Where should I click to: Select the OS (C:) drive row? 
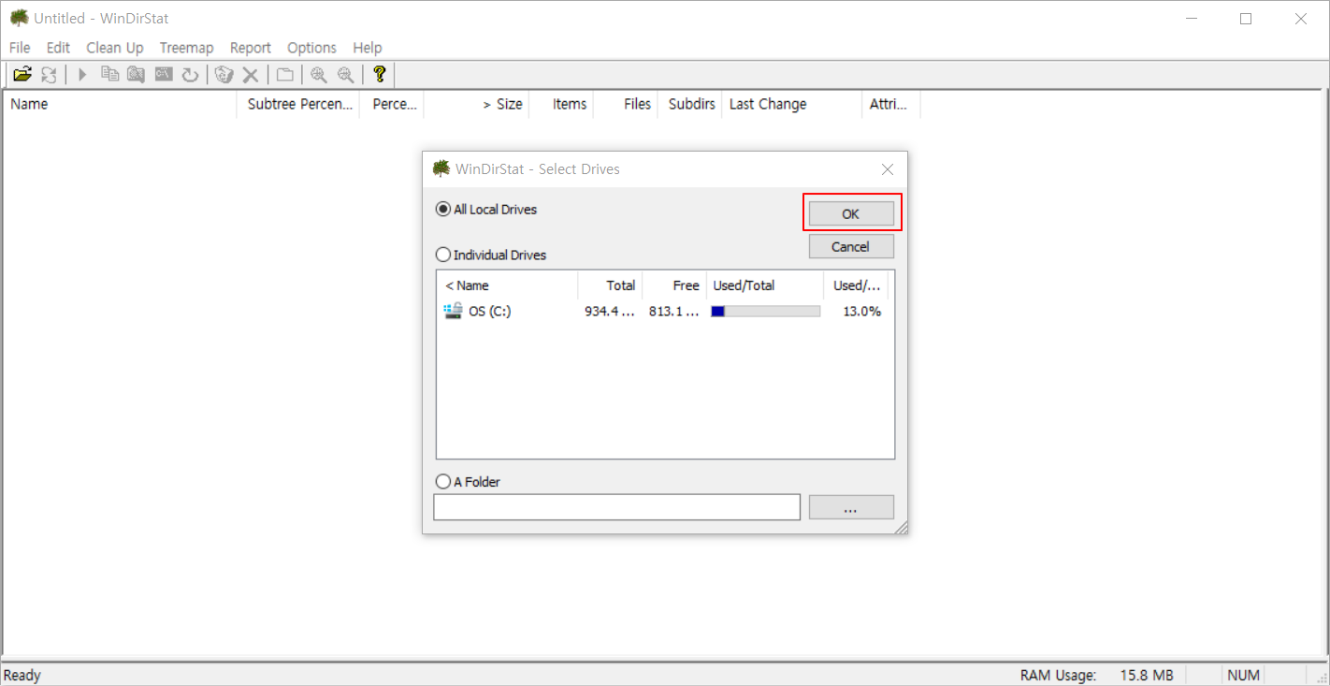tap(663, 312)
